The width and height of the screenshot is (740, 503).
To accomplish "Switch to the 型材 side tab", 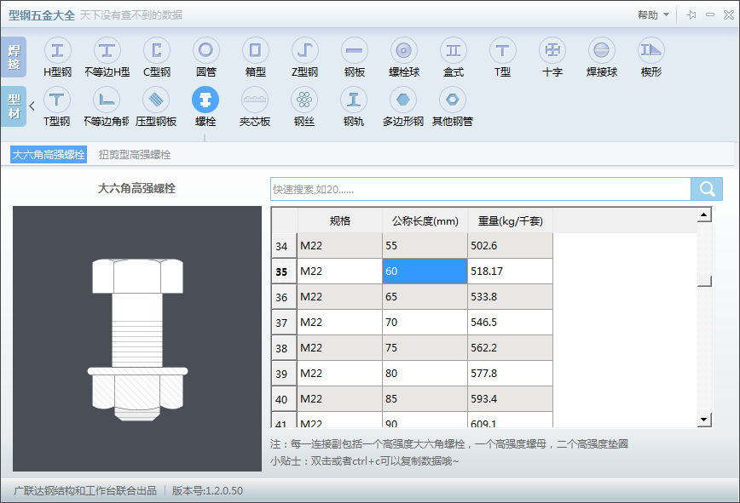I will point(14,106).
